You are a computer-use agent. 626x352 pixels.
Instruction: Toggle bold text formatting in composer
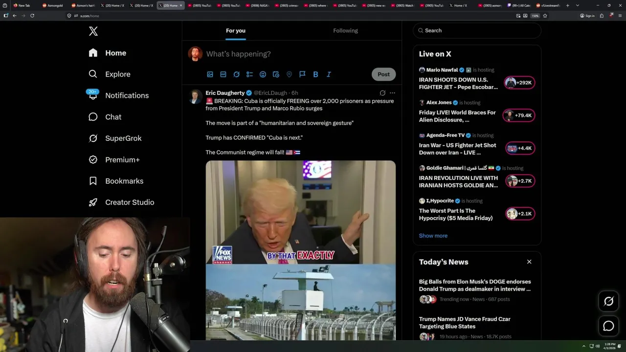[x=315, y=74]
